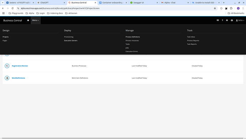
Task: Click the browser address bar
Action: pos(116,8)
